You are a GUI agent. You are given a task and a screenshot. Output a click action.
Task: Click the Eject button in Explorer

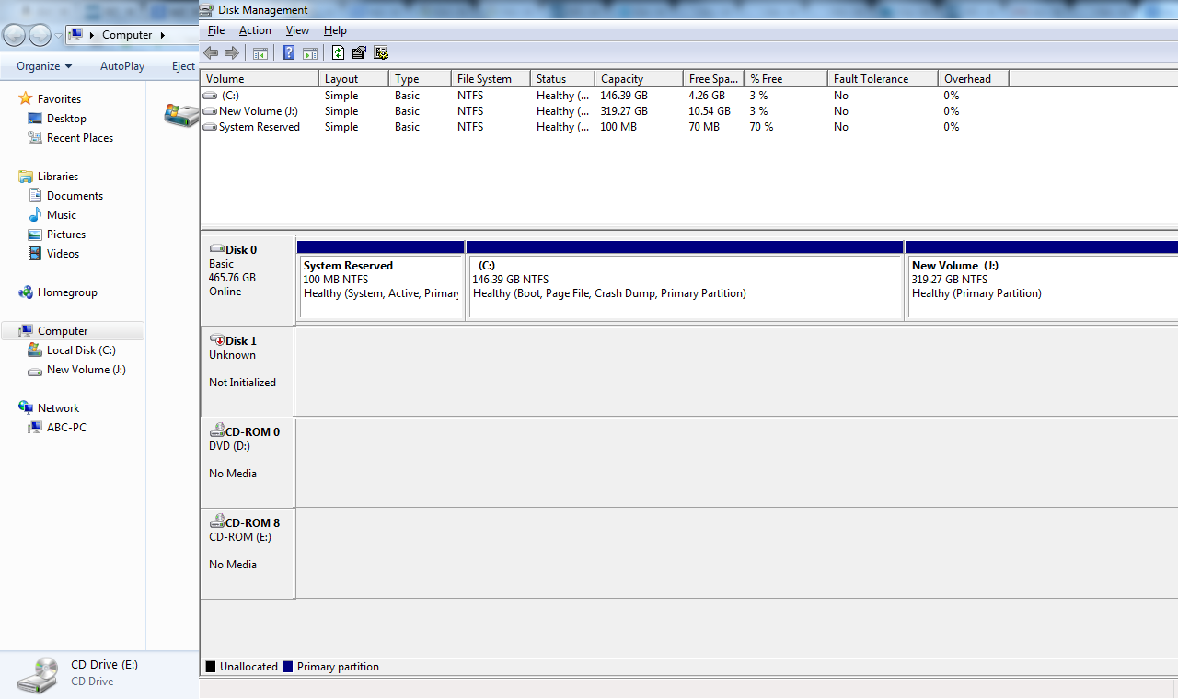[183, 66]
